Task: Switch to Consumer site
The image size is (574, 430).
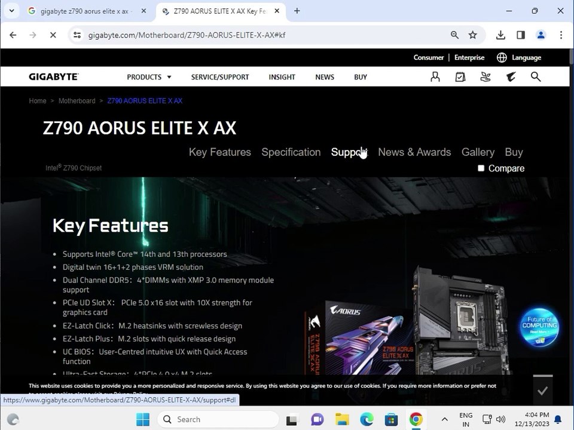Action: (429, 57)
